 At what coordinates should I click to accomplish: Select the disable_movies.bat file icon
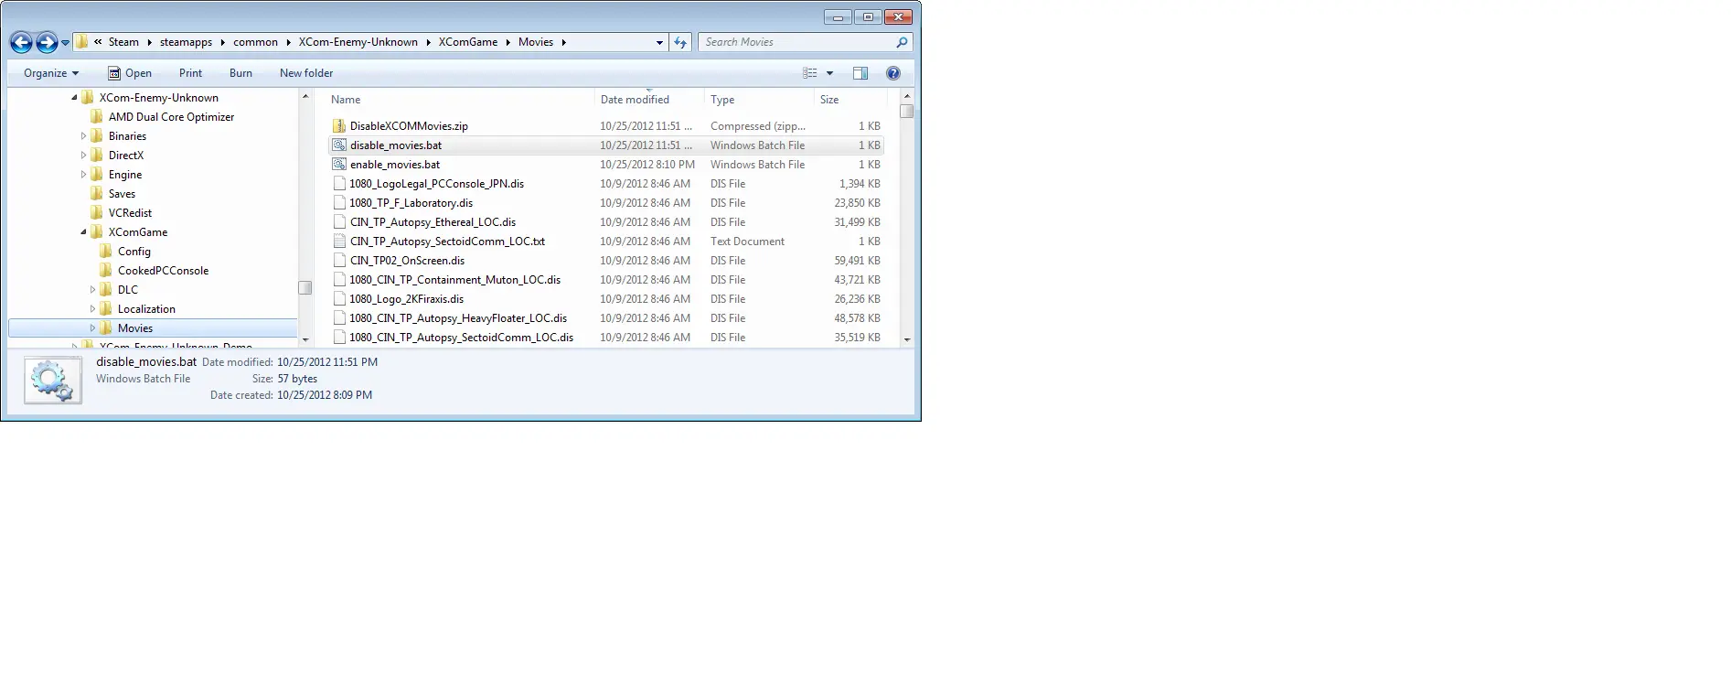click(x=339, y=145)
